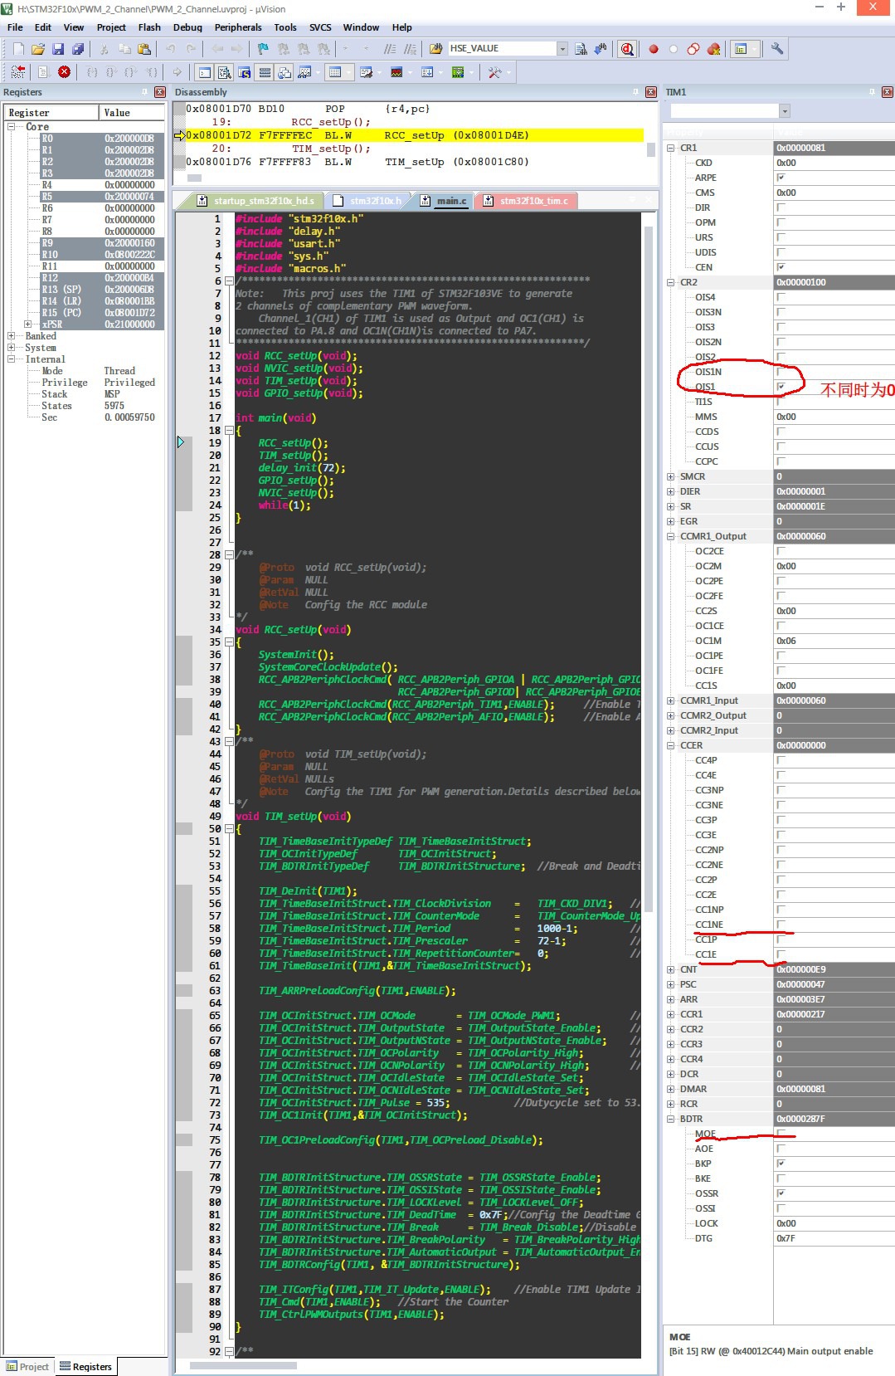This screenshot has width=895, height=1376.
Task: Enable the CC1E checkbox in CCER
Action: click(781, 954)
